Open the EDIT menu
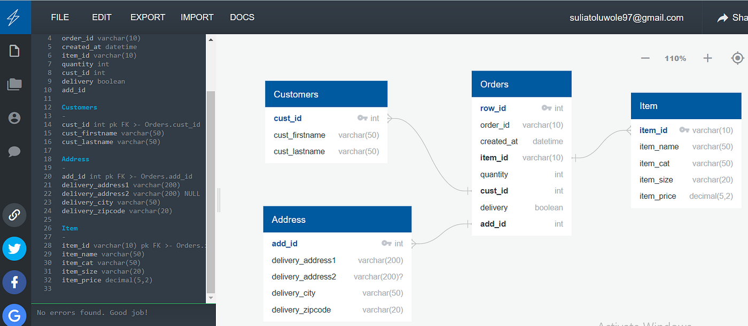 point(102,17)
